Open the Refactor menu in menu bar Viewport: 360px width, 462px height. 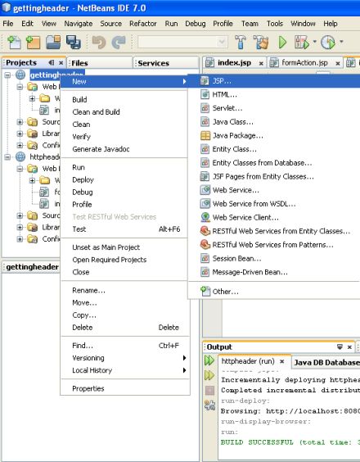(142, 24)
